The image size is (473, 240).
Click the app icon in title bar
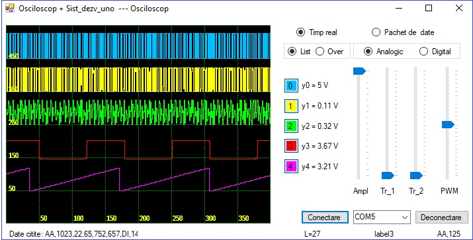pyautogui.click(x=10, y=8)
